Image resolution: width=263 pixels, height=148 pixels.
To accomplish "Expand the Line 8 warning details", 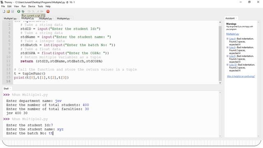I will pos(227,56).
